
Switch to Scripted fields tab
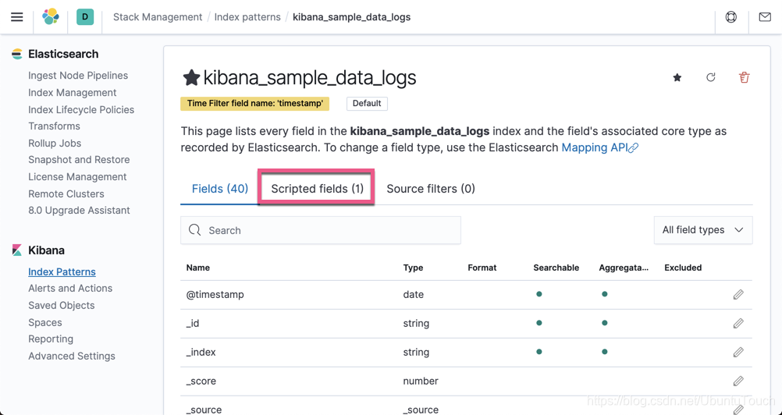[x=317, y=189]
